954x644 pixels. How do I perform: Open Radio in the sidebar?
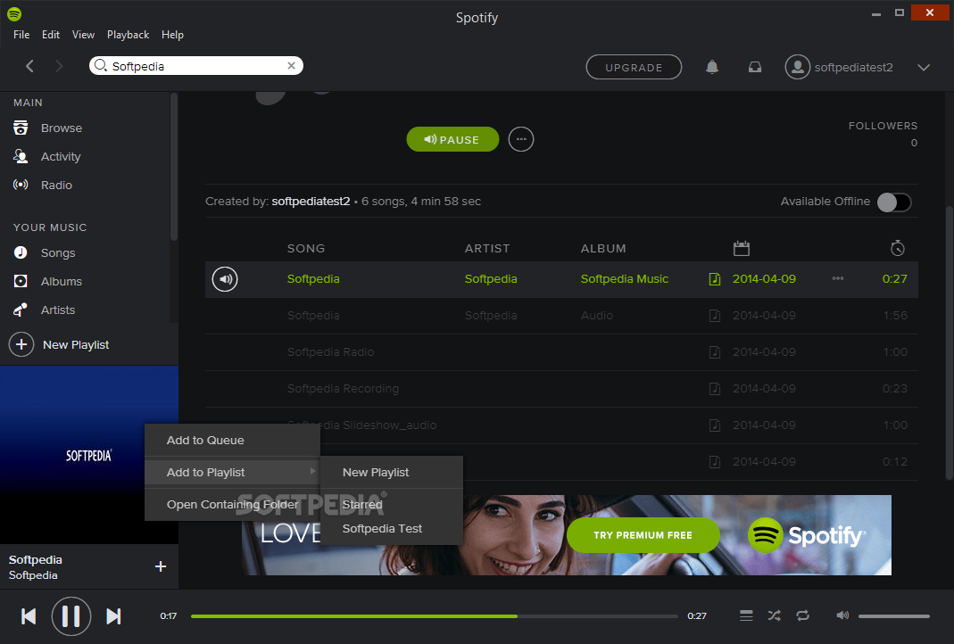(43, 185)
